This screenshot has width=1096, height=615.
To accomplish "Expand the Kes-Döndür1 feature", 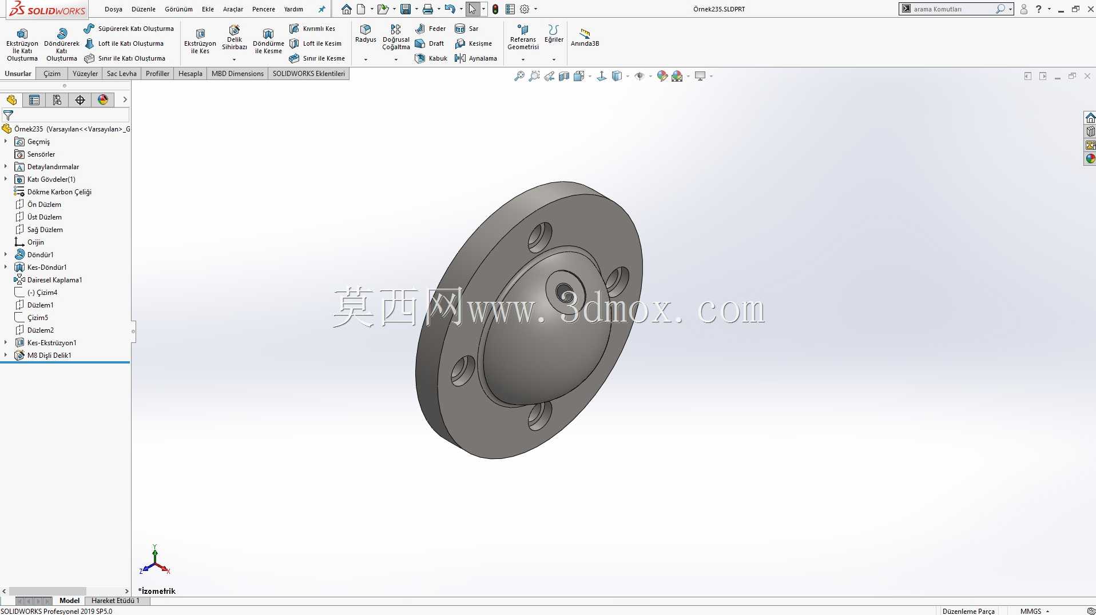I will 6,267.
